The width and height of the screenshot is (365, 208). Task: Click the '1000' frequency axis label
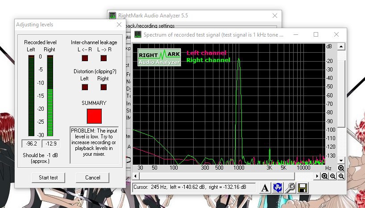tap(239, 168)
